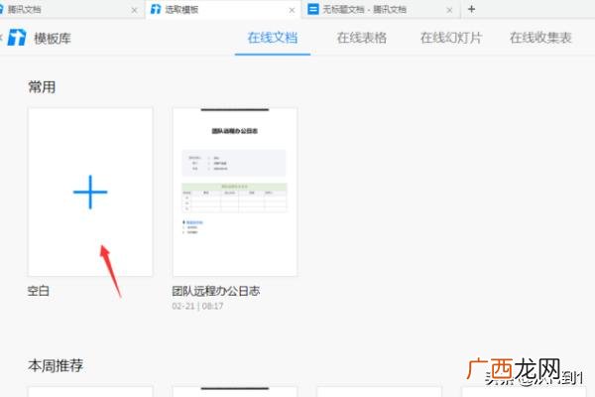Click the 02-21 | 08:17 timestamp
595x397 pixels.
pyautogui.click(x=197, y=306)
